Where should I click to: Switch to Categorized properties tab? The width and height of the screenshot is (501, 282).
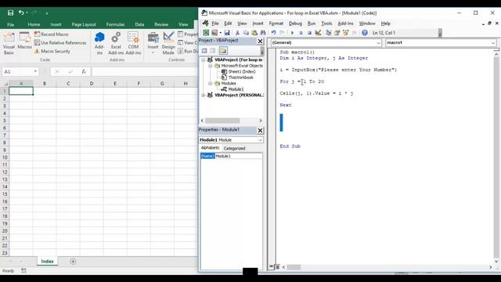(x=234, y=148)
